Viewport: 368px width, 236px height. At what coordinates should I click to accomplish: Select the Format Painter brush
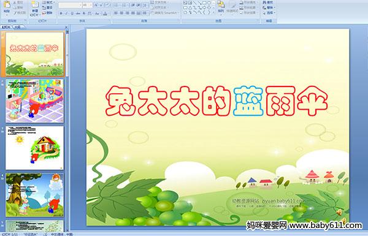(19, 12)
